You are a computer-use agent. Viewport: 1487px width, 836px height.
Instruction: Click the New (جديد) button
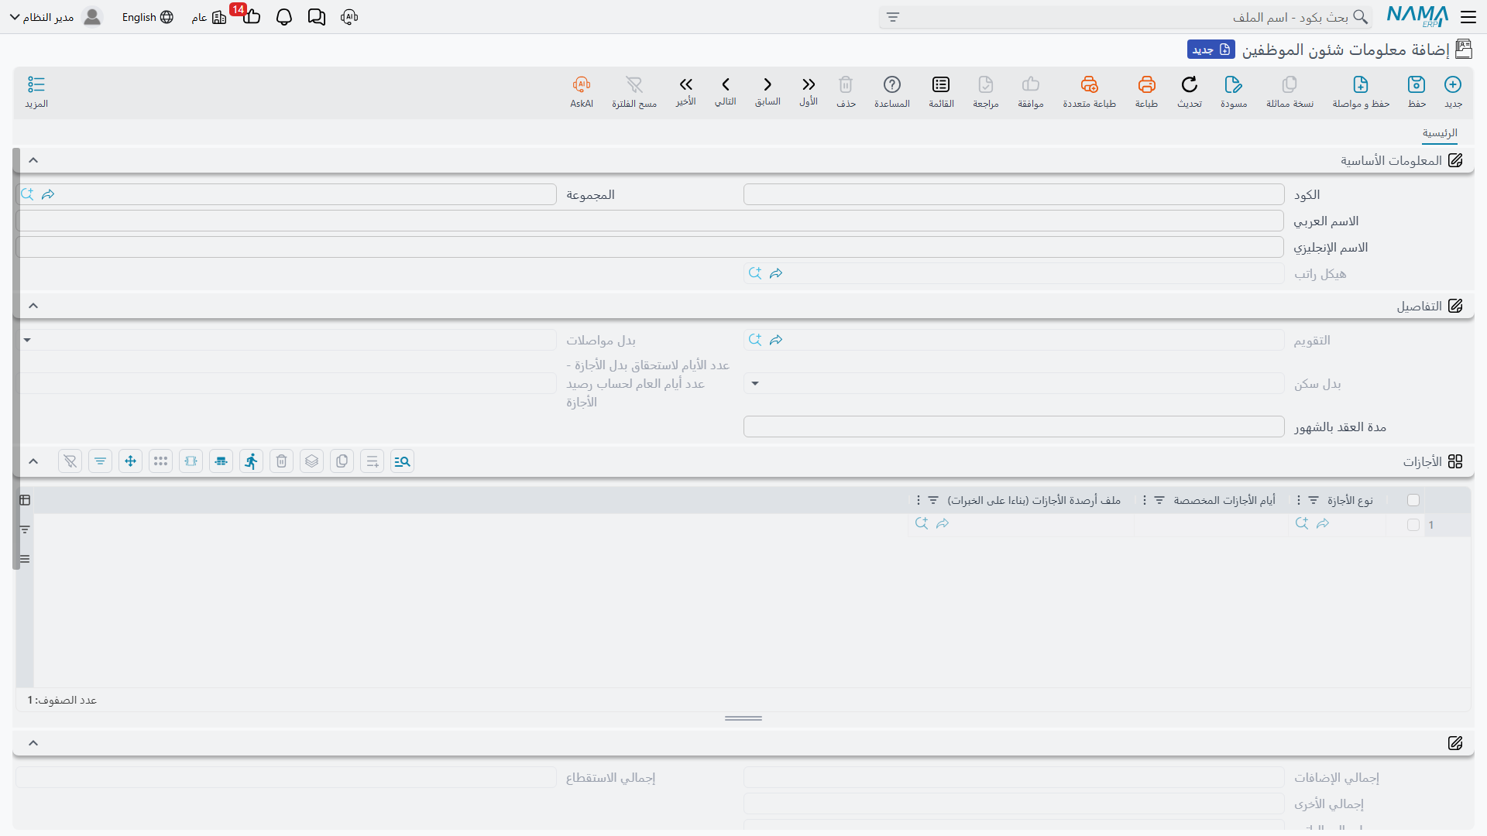[1453, 91]
